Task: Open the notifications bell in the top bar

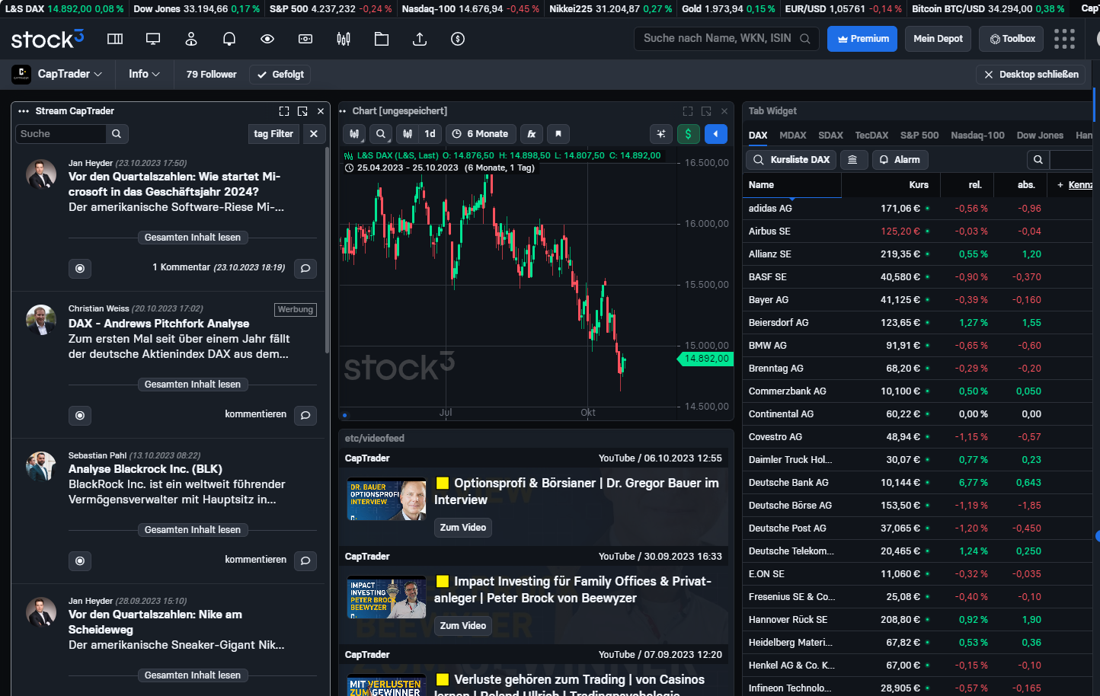Action: tap(229, 39)
